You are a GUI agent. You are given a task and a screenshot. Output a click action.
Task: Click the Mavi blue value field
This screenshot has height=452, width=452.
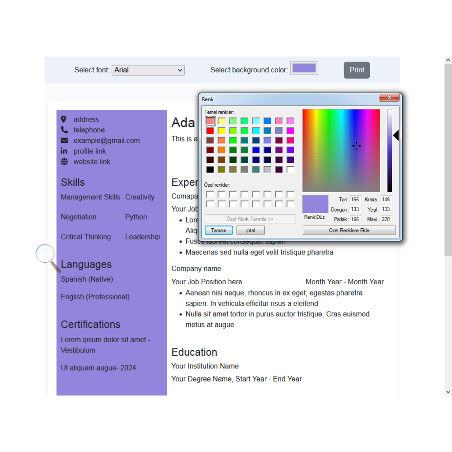(386, 219)
